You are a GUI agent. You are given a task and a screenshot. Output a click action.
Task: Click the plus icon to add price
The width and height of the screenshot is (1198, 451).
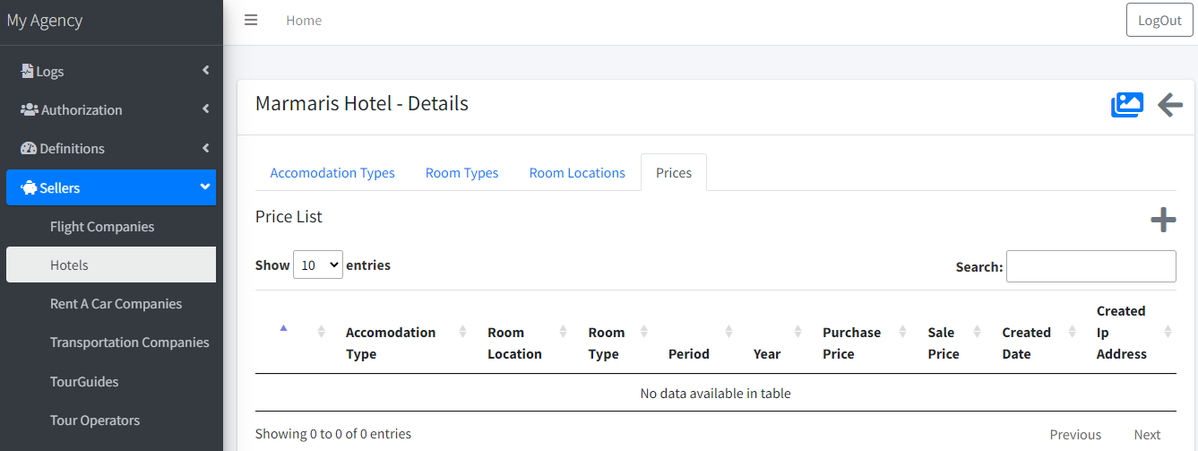(x=1163, y=220)
